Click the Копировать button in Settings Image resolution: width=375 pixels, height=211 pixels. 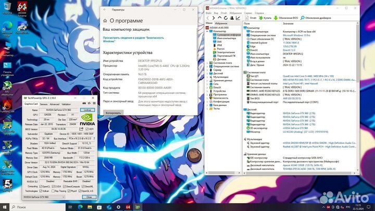(x=114, y=112)
